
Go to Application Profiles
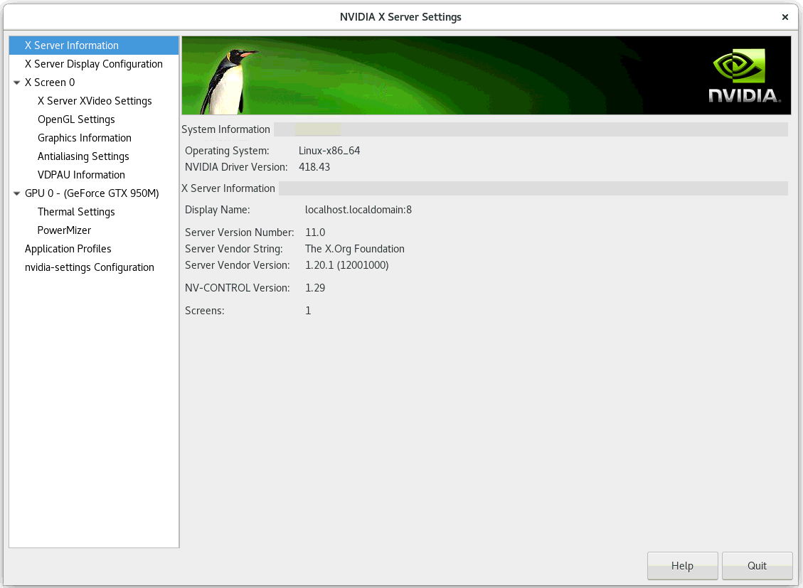[68, 249]
